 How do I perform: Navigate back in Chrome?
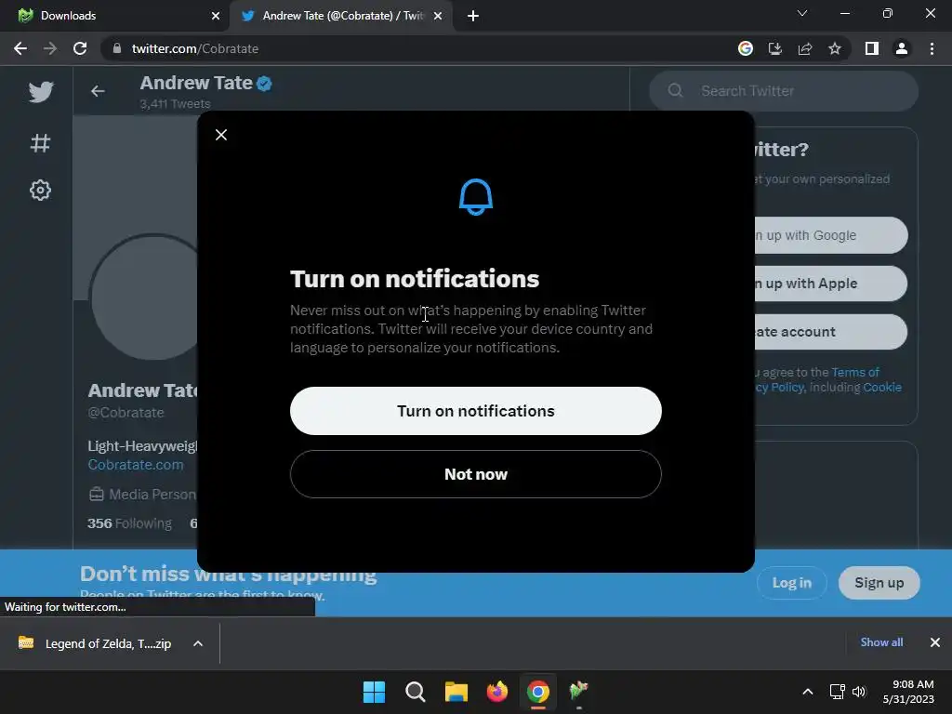point(20,48)
